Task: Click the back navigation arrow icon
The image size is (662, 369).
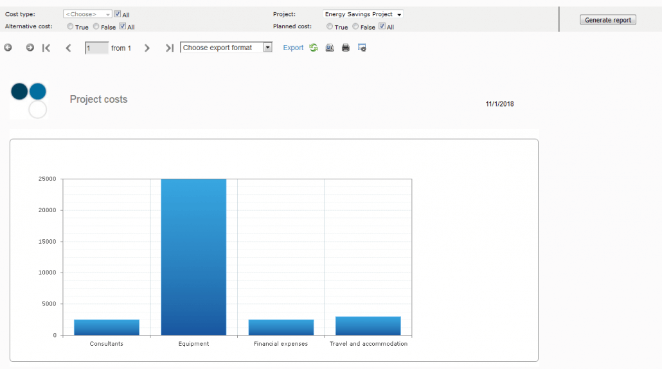Action: click(8, 48)
